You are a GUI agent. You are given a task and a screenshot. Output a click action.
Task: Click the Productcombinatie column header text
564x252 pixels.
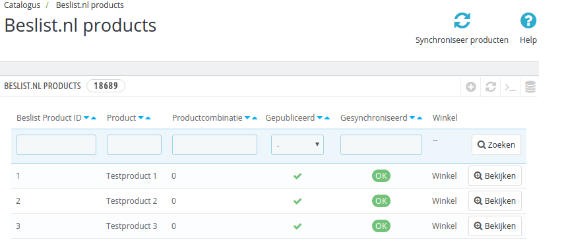point(207,118)
